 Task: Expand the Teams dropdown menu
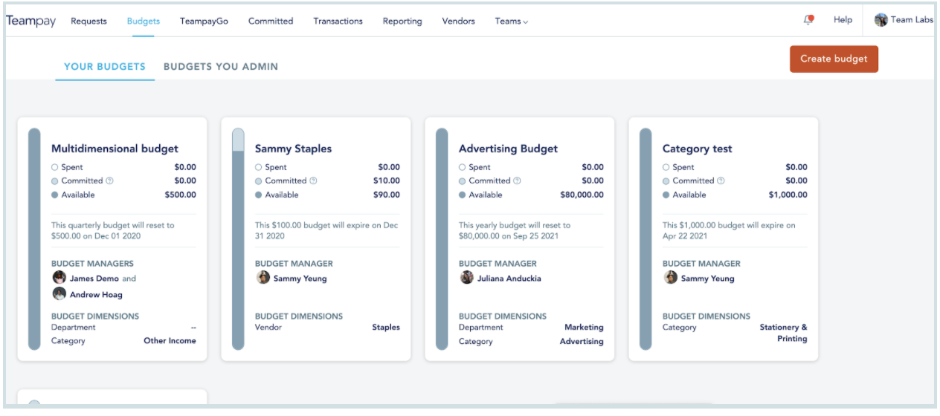pos(512,21)
